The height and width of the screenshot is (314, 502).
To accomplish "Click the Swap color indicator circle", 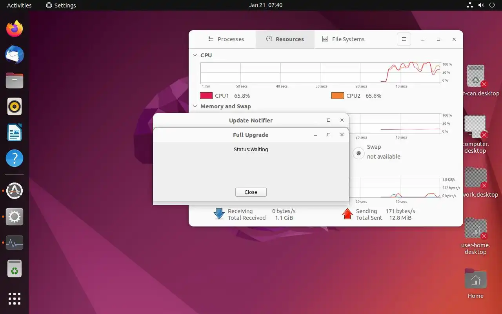I will click(x=358, y=153).
